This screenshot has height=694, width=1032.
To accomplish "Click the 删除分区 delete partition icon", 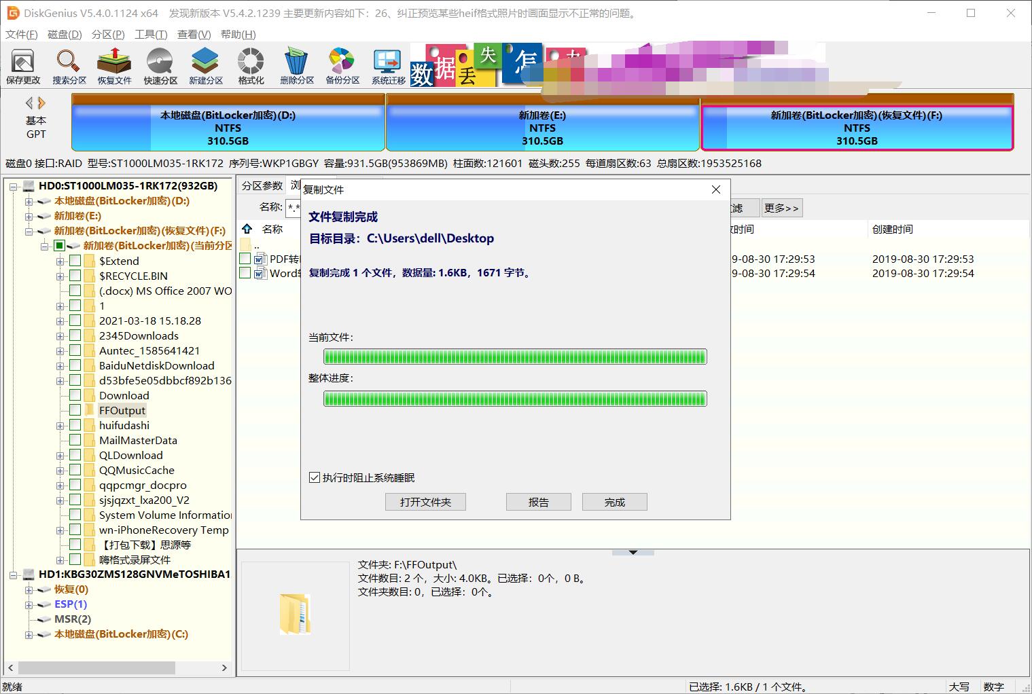I will [x=296, y=65].
